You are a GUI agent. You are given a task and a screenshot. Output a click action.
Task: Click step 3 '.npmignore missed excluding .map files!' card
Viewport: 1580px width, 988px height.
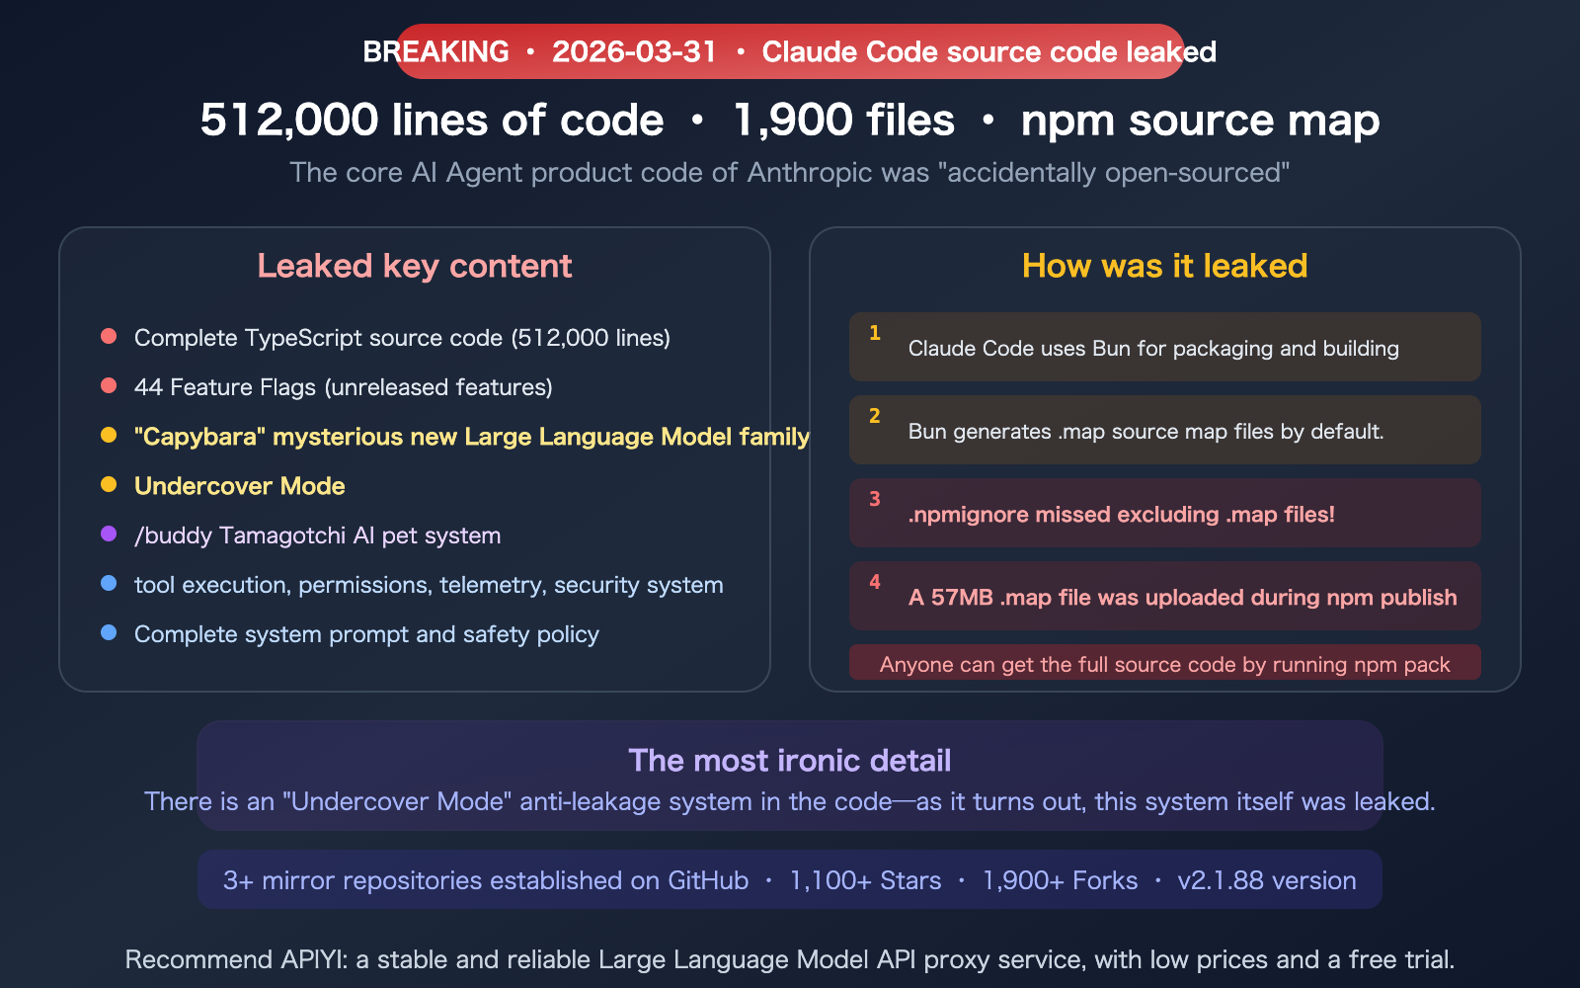[1165, 513]
